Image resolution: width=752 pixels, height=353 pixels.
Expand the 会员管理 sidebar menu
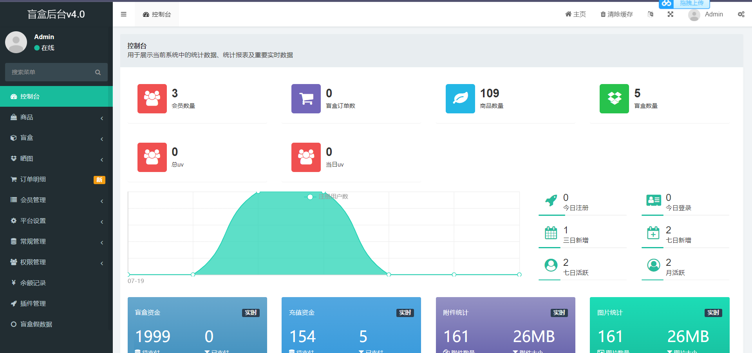(56, 200)
